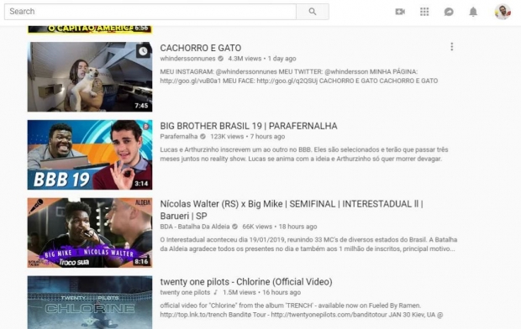Click inside the Search input field
Screen dimensions: 521x329
150,12
